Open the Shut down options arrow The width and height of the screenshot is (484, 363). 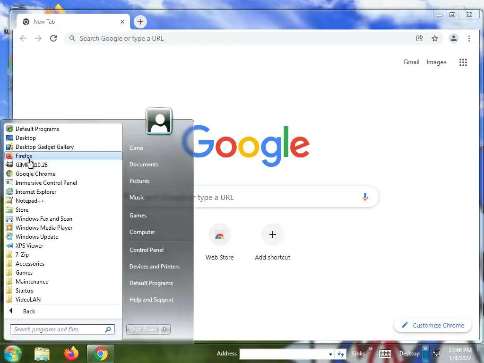point(165,329)
